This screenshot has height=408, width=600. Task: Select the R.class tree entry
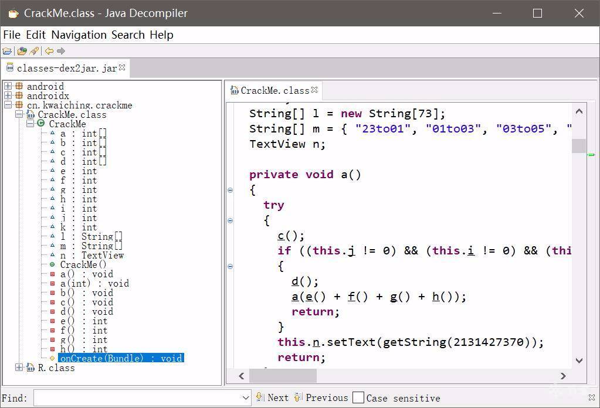(56, 368)
